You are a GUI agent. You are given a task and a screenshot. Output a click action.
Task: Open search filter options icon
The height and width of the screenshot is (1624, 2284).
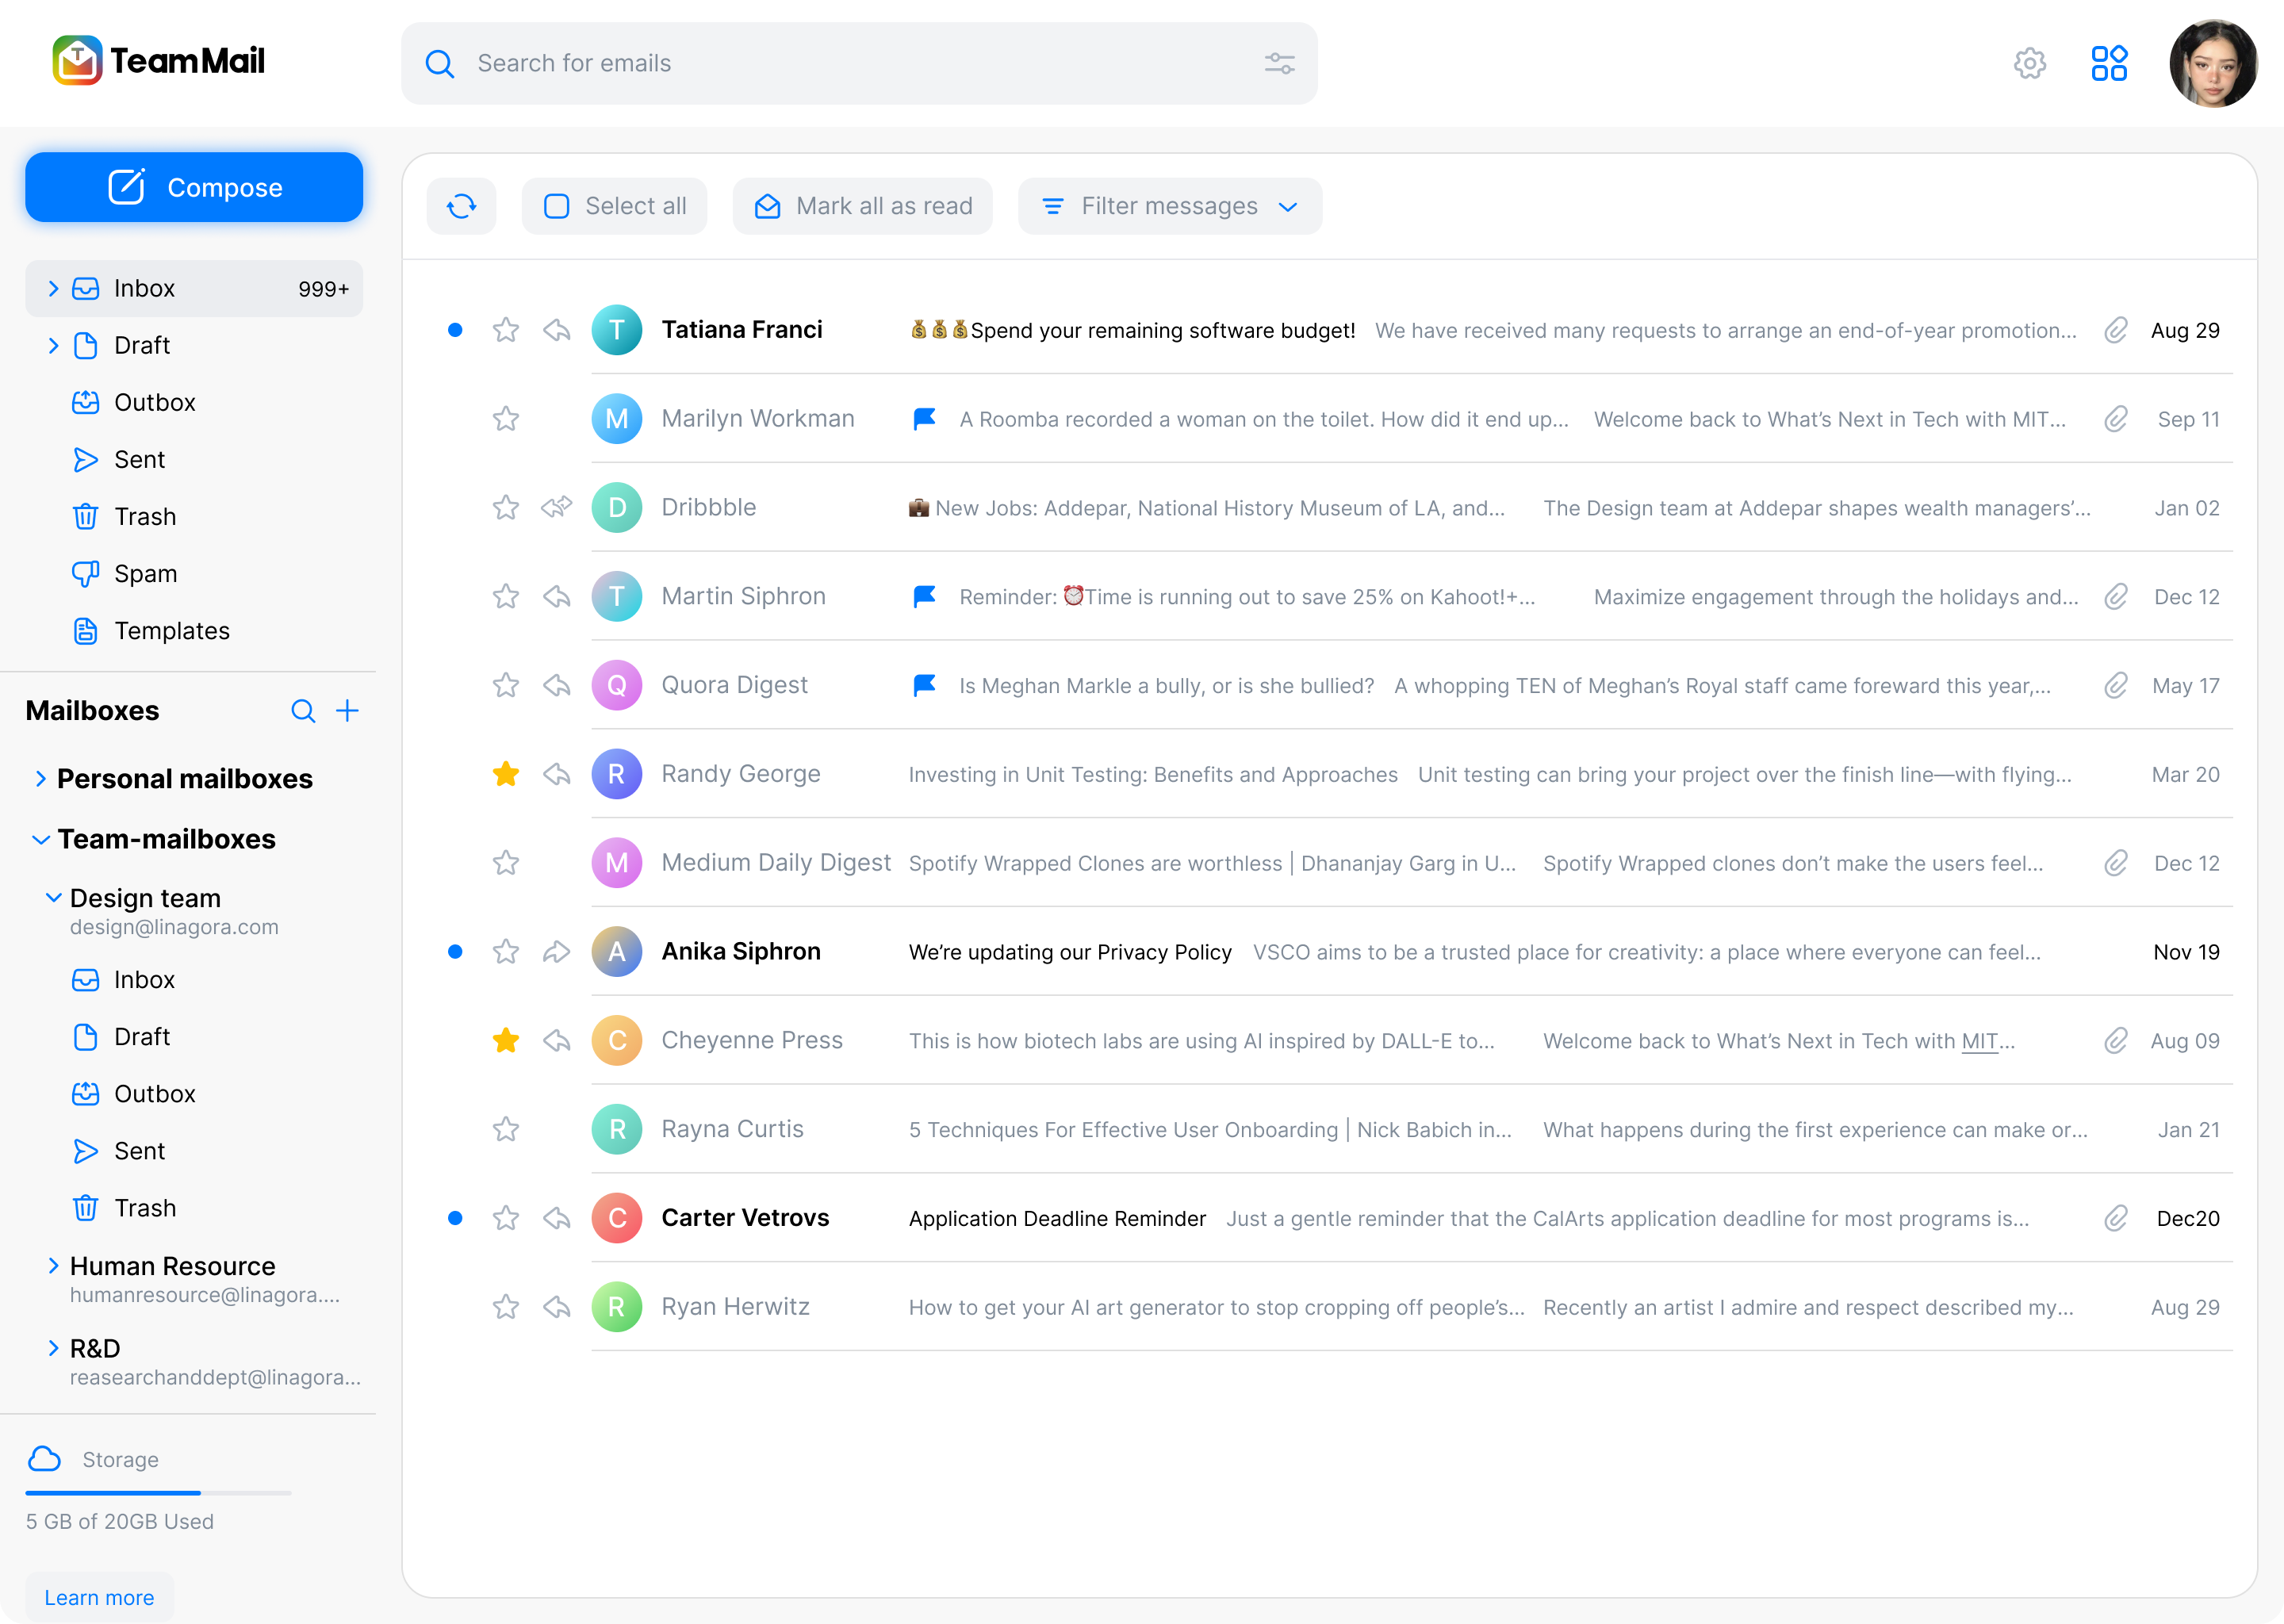point(1279,64)
